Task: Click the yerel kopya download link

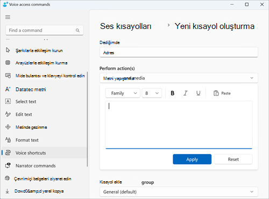Action: (39, 191)
